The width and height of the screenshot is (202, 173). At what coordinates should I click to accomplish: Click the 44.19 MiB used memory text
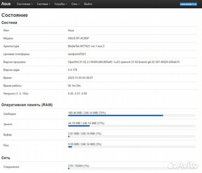pyautogui.click(x=86, y=123)
